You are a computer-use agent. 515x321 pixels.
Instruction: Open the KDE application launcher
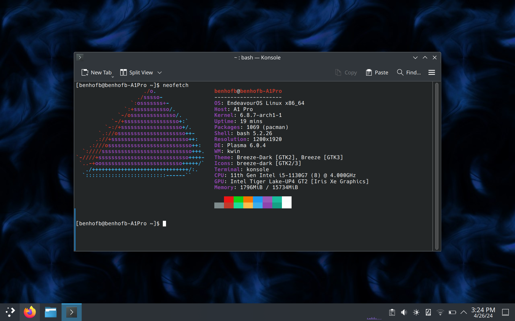(x=10, y=312)
